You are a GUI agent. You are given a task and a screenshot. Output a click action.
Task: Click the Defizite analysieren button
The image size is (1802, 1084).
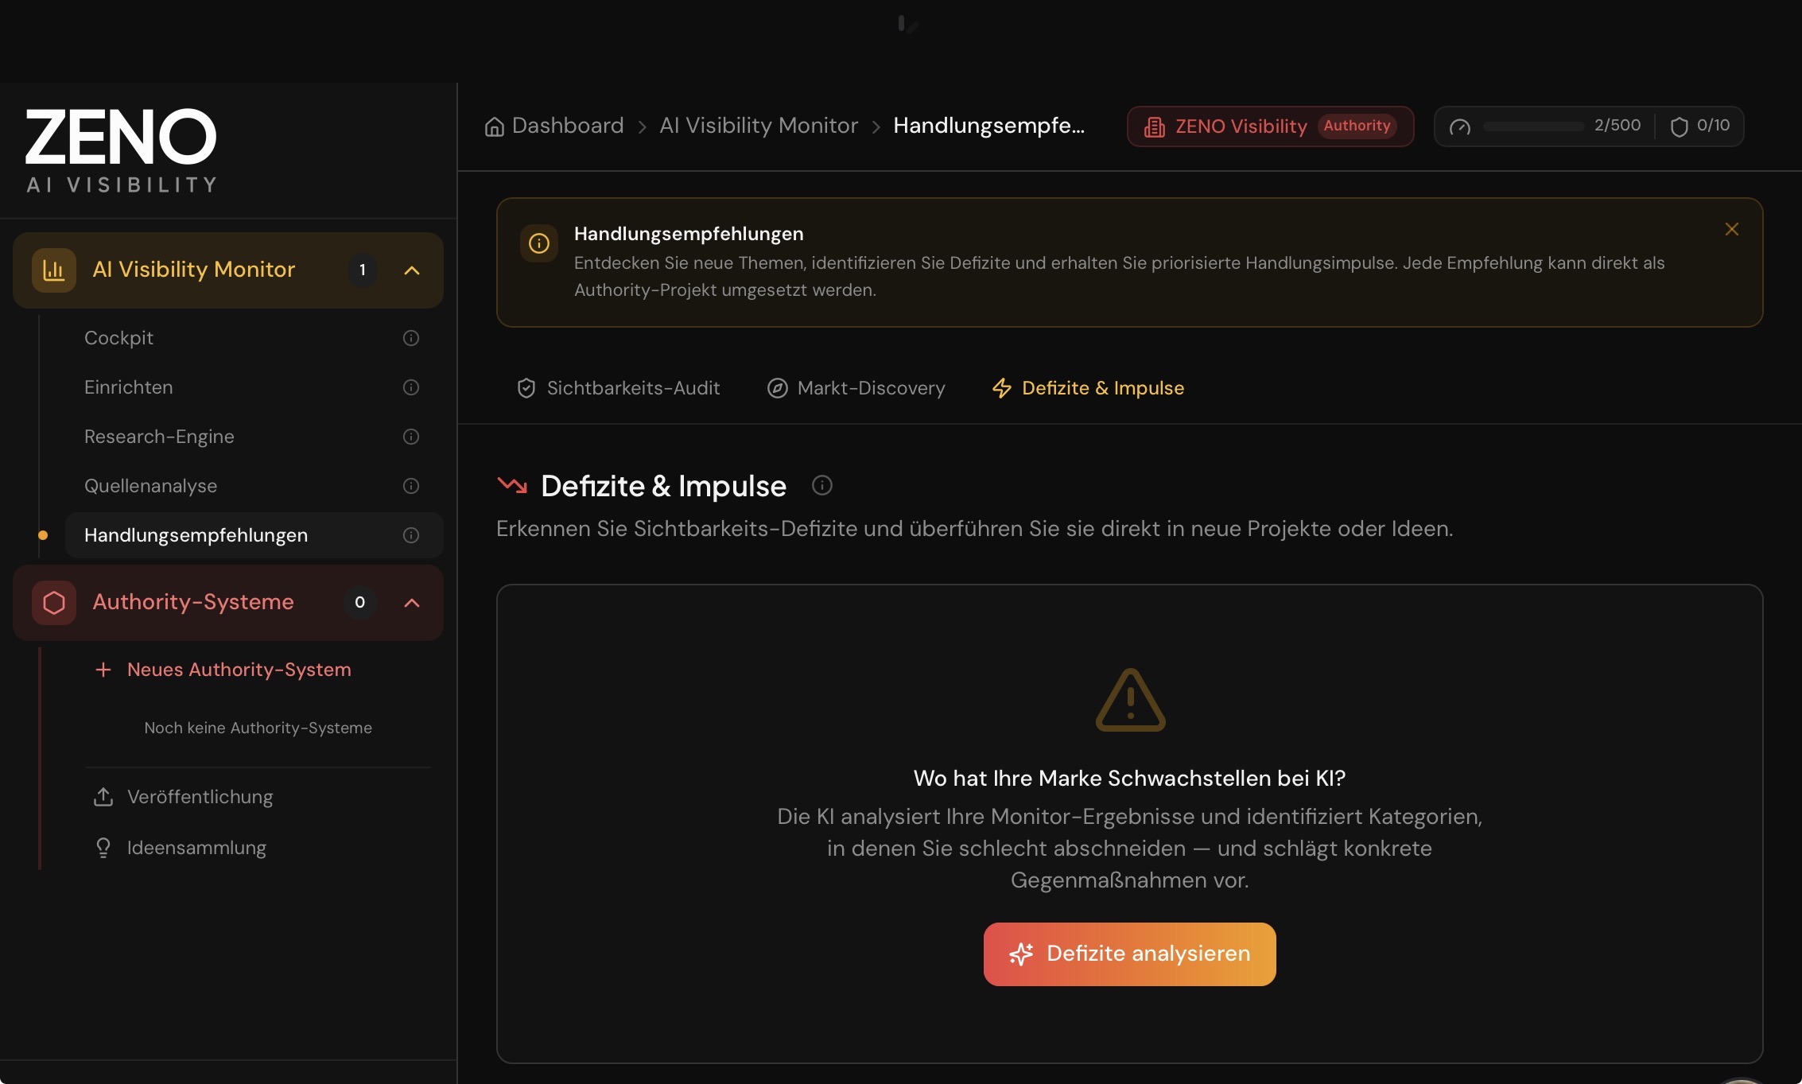1129,954
